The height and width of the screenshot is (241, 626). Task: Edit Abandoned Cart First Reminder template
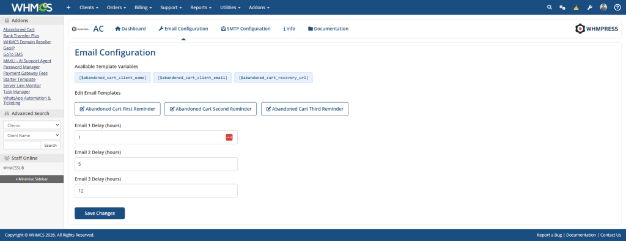[117, 109]
